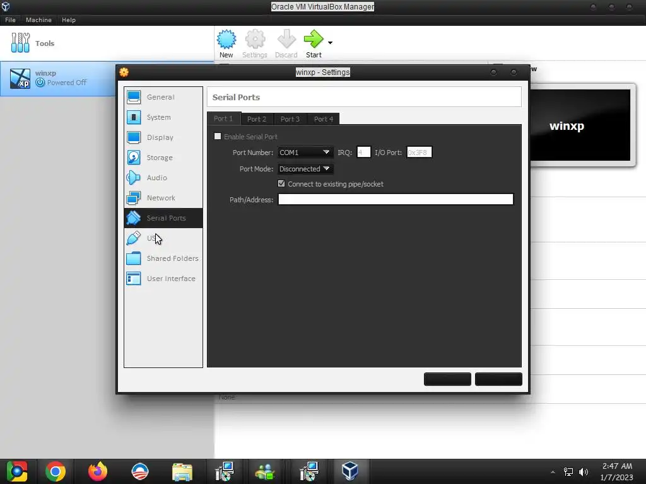Click the start menu taskbar icon
Viewport: 646px width, 484px height.
coord(16,471)
